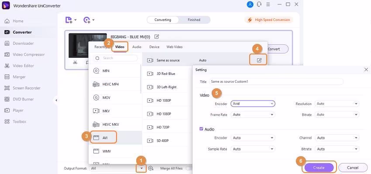The width and height of the screenshot is (371, 174).
Task: Click the Create button
Action: pos(319,167)
